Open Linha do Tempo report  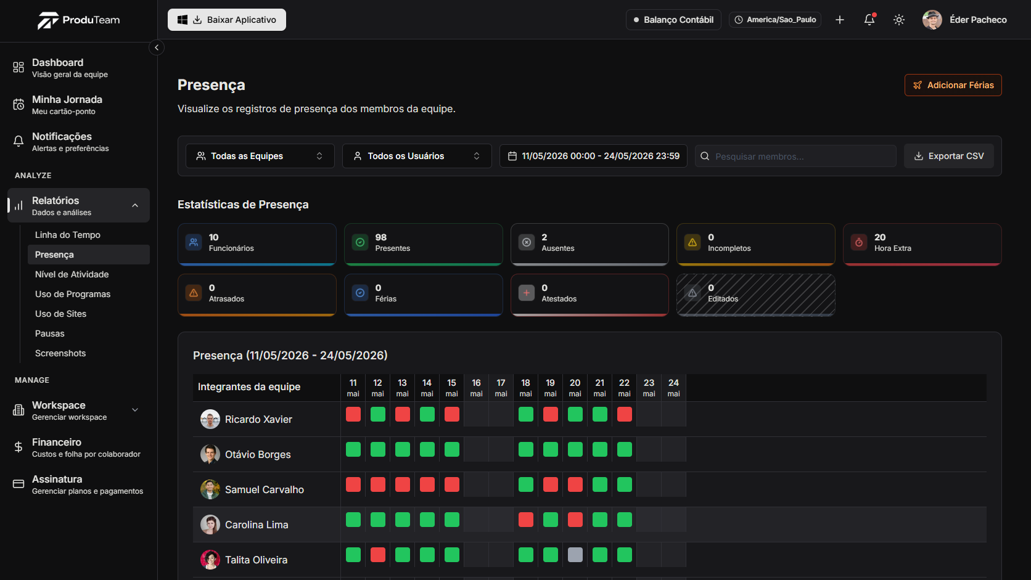coord(89,235)
